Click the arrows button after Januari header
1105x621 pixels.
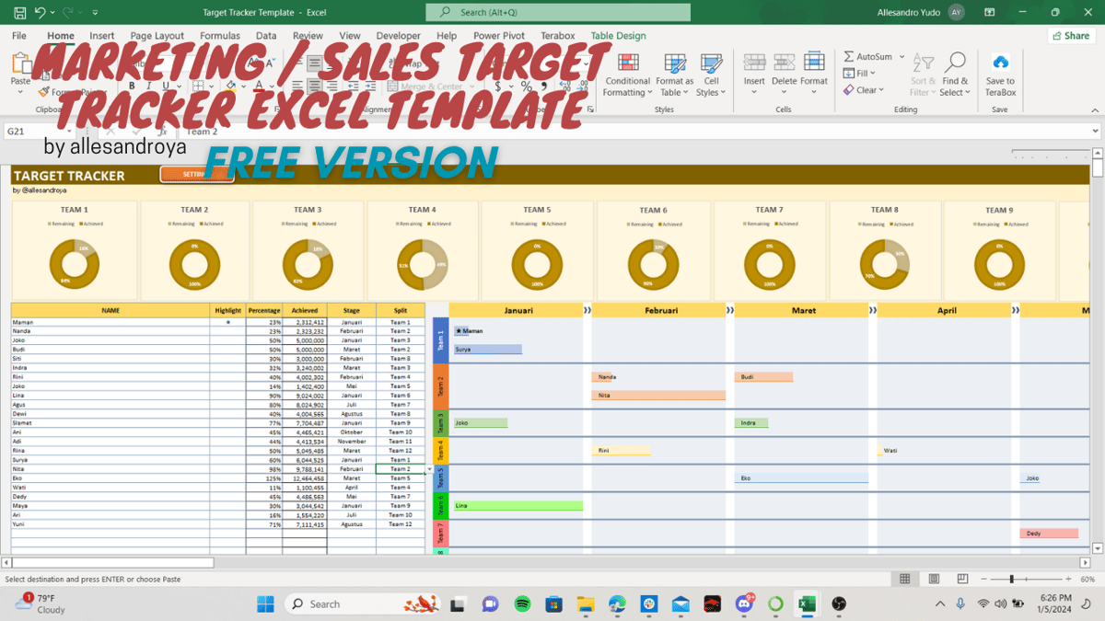click(587, 311)
